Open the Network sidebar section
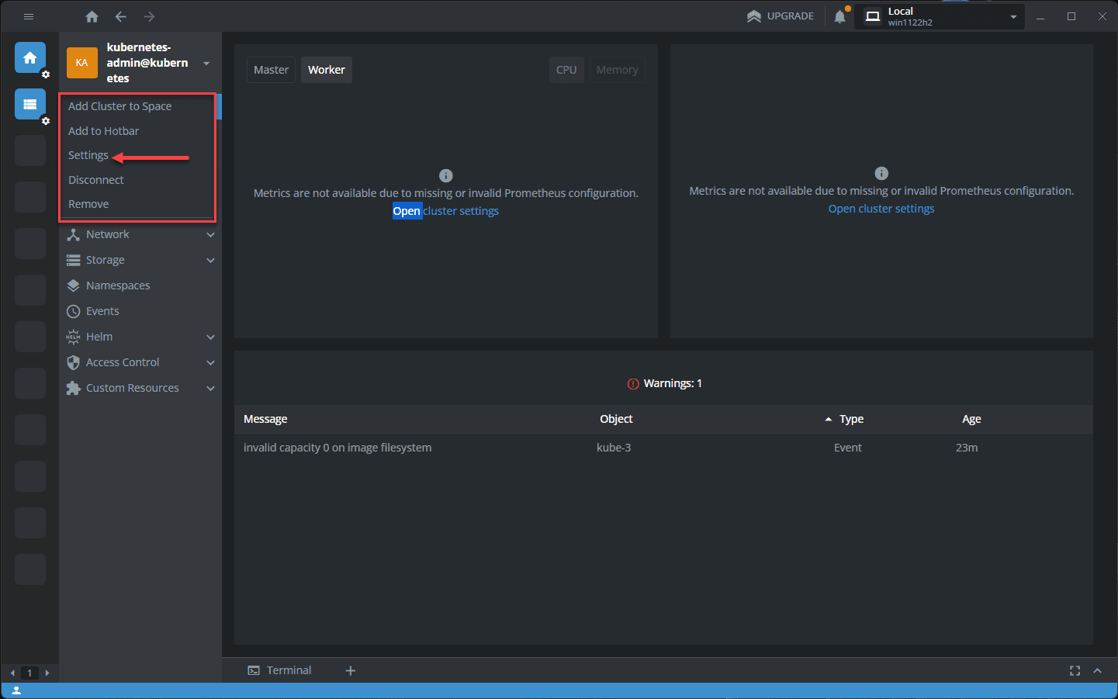Screen dimensions: 1118x699 click(108, 234)
